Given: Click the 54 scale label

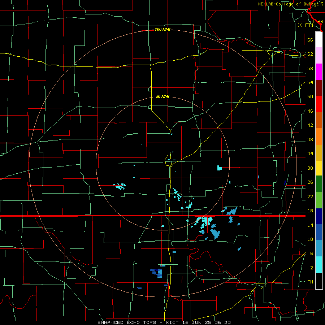Looking at the screenshot, I should point(310,82).
